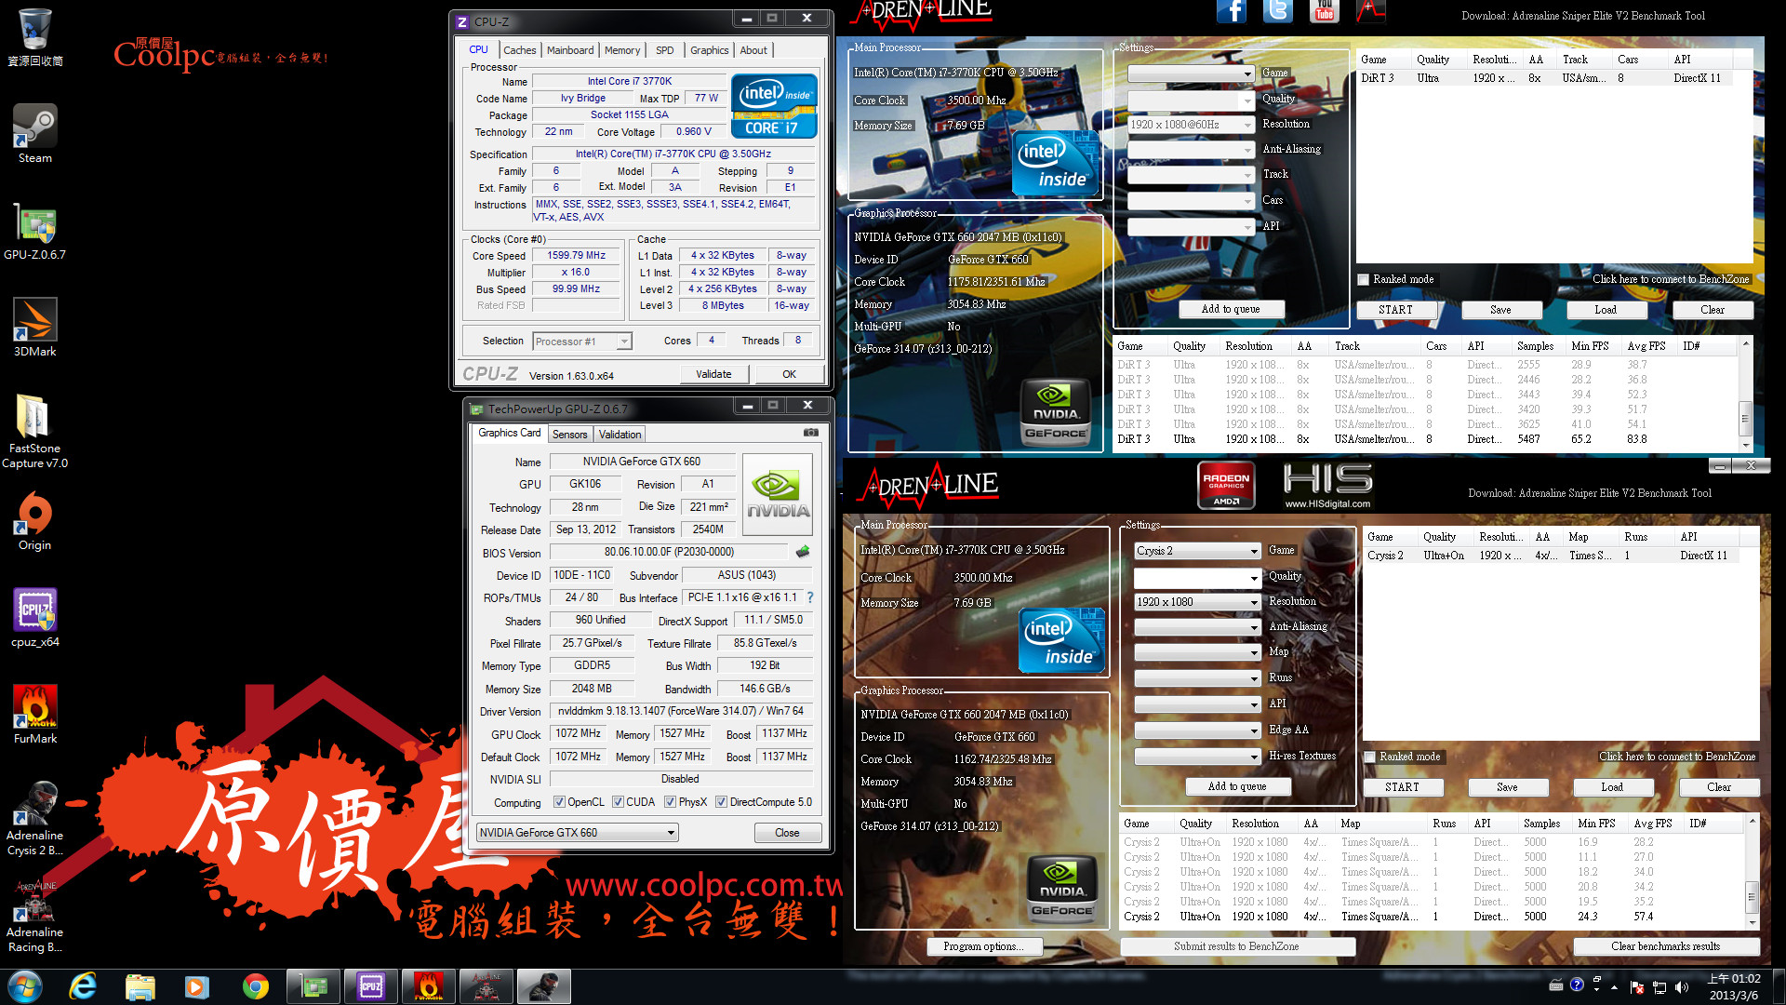Open the cpuz_x64 desktop icon
Image resolution: width=1786 pixels, height=1005 pixels.
[34, 618]
